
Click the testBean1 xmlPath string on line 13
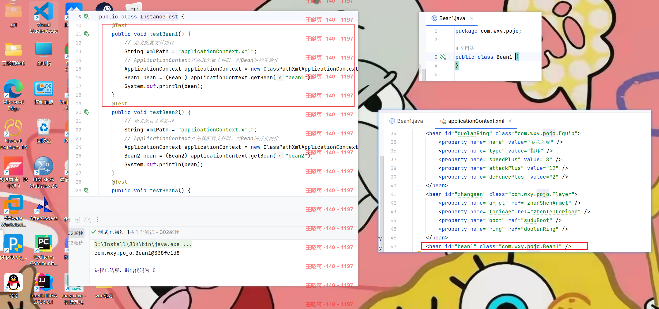coord(216,51)
